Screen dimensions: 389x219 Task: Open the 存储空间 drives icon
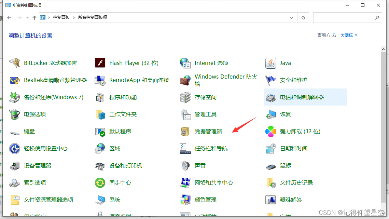(x=185, y=97)
